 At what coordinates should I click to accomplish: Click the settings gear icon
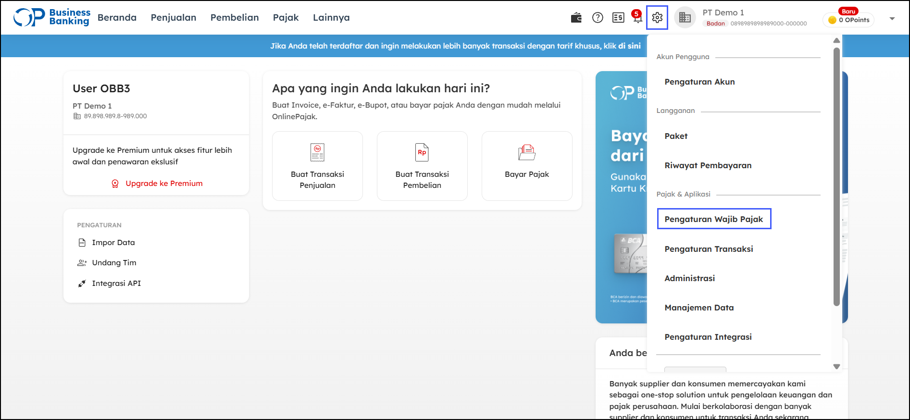tap(657, 18)
